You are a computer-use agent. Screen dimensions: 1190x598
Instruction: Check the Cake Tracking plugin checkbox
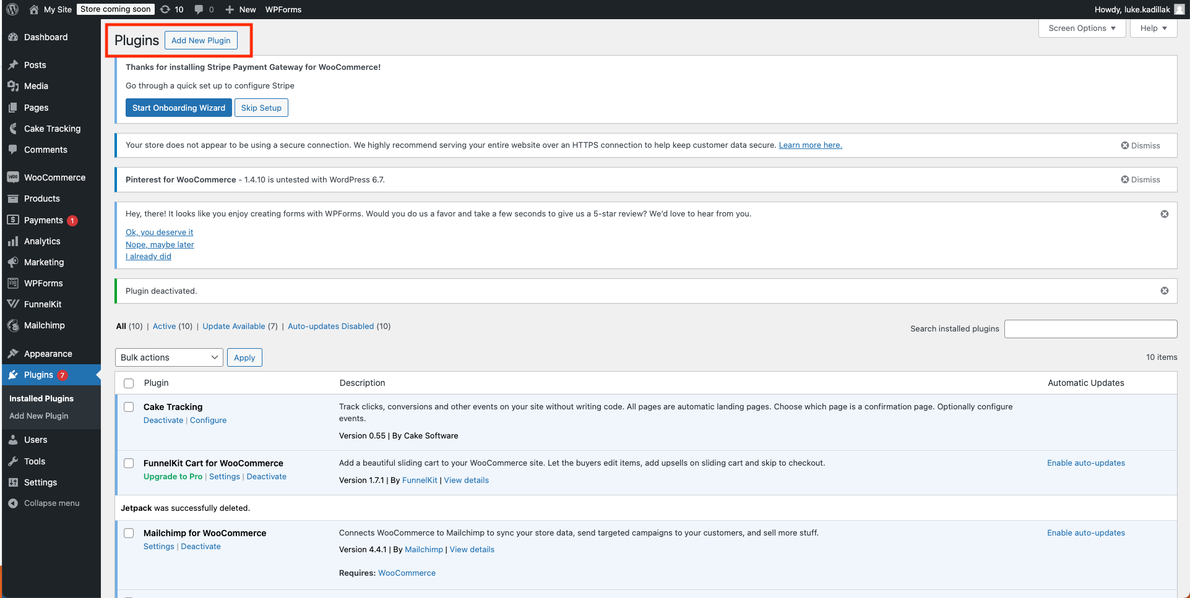[129, 407]
